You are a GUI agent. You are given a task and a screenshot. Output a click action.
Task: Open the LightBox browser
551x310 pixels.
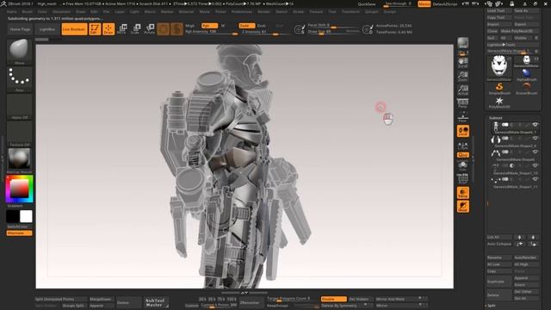pos(47,29)
